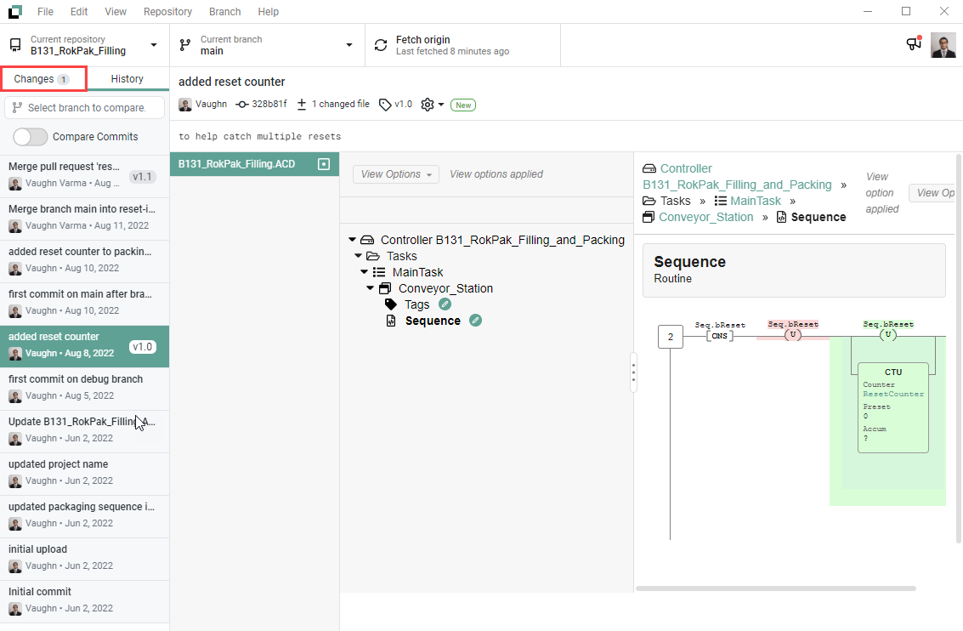The image size is (963, 631).
Task: Click the commit hash 328b81f
Action: [x=269, y=105]
